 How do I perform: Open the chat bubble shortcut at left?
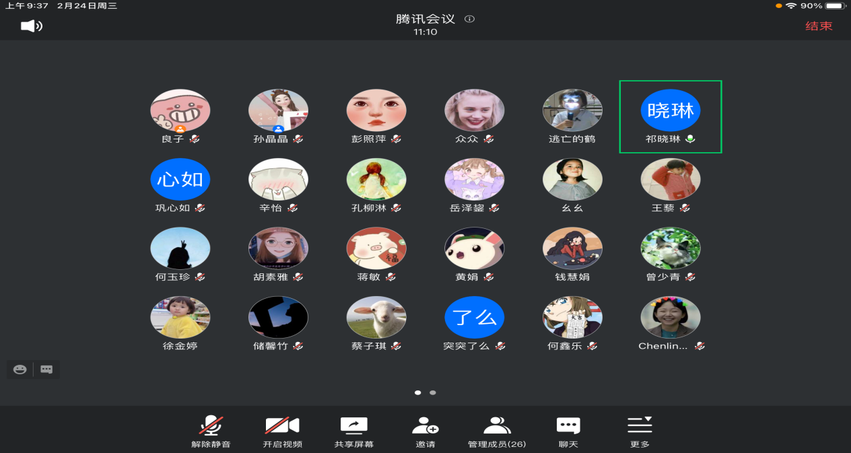click(x=46, y=369)
